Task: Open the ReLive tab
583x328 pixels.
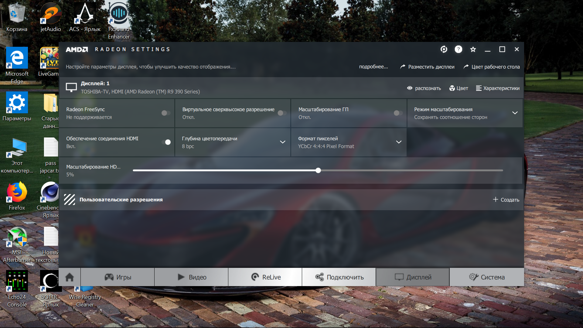Action: [x=265, y=277]
